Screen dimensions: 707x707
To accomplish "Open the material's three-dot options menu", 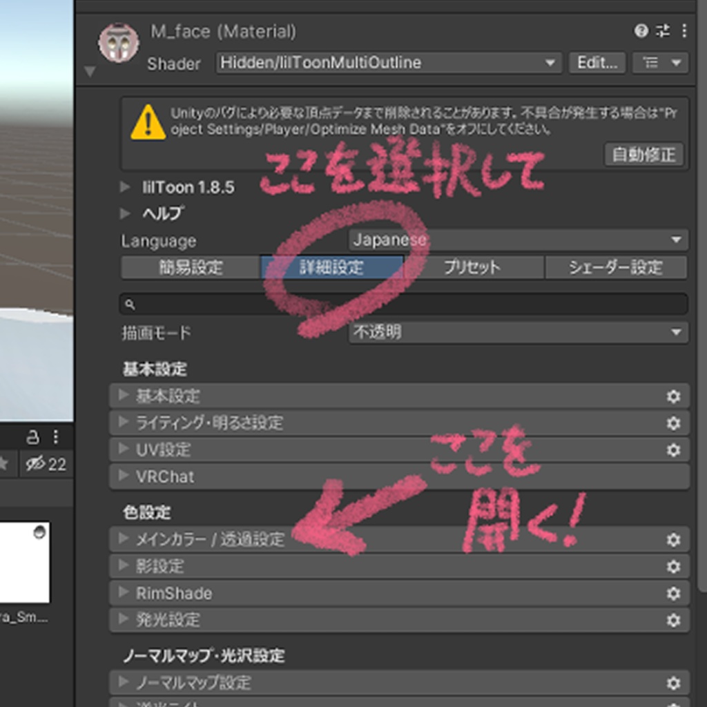I will (684, 30).
